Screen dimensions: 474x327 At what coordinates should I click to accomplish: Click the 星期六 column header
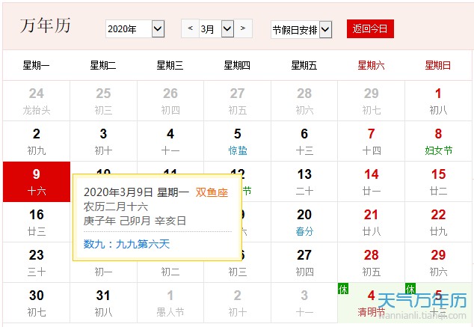372,65
